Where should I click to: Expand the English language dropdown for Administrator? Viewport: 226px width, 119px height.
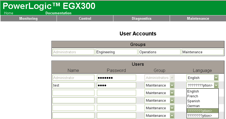(x=202, y=78)
